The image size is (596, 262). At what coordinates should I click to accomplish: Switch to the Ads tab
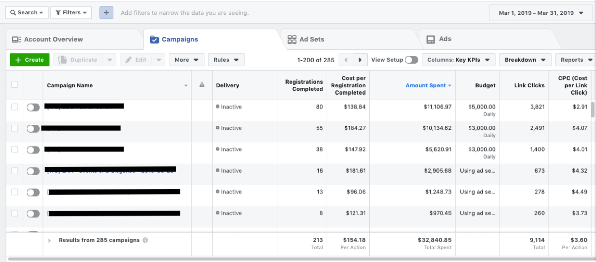coord(439,39)
